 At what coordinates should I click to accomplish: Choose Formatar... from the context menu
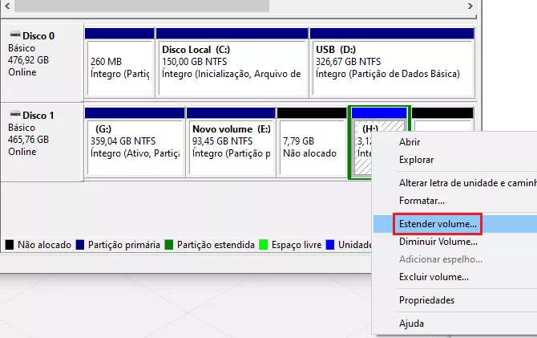tap(422, 201)
